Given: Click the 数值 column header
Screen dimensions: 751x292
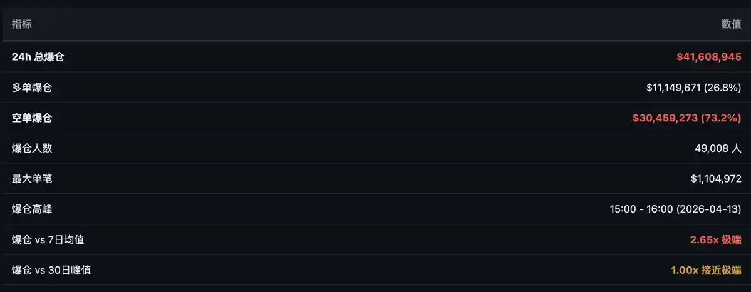Looking at the screenshot, I should click(x=731, y=24).
